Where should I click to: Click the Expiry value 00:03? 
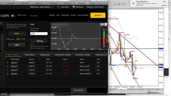point(82,63)
